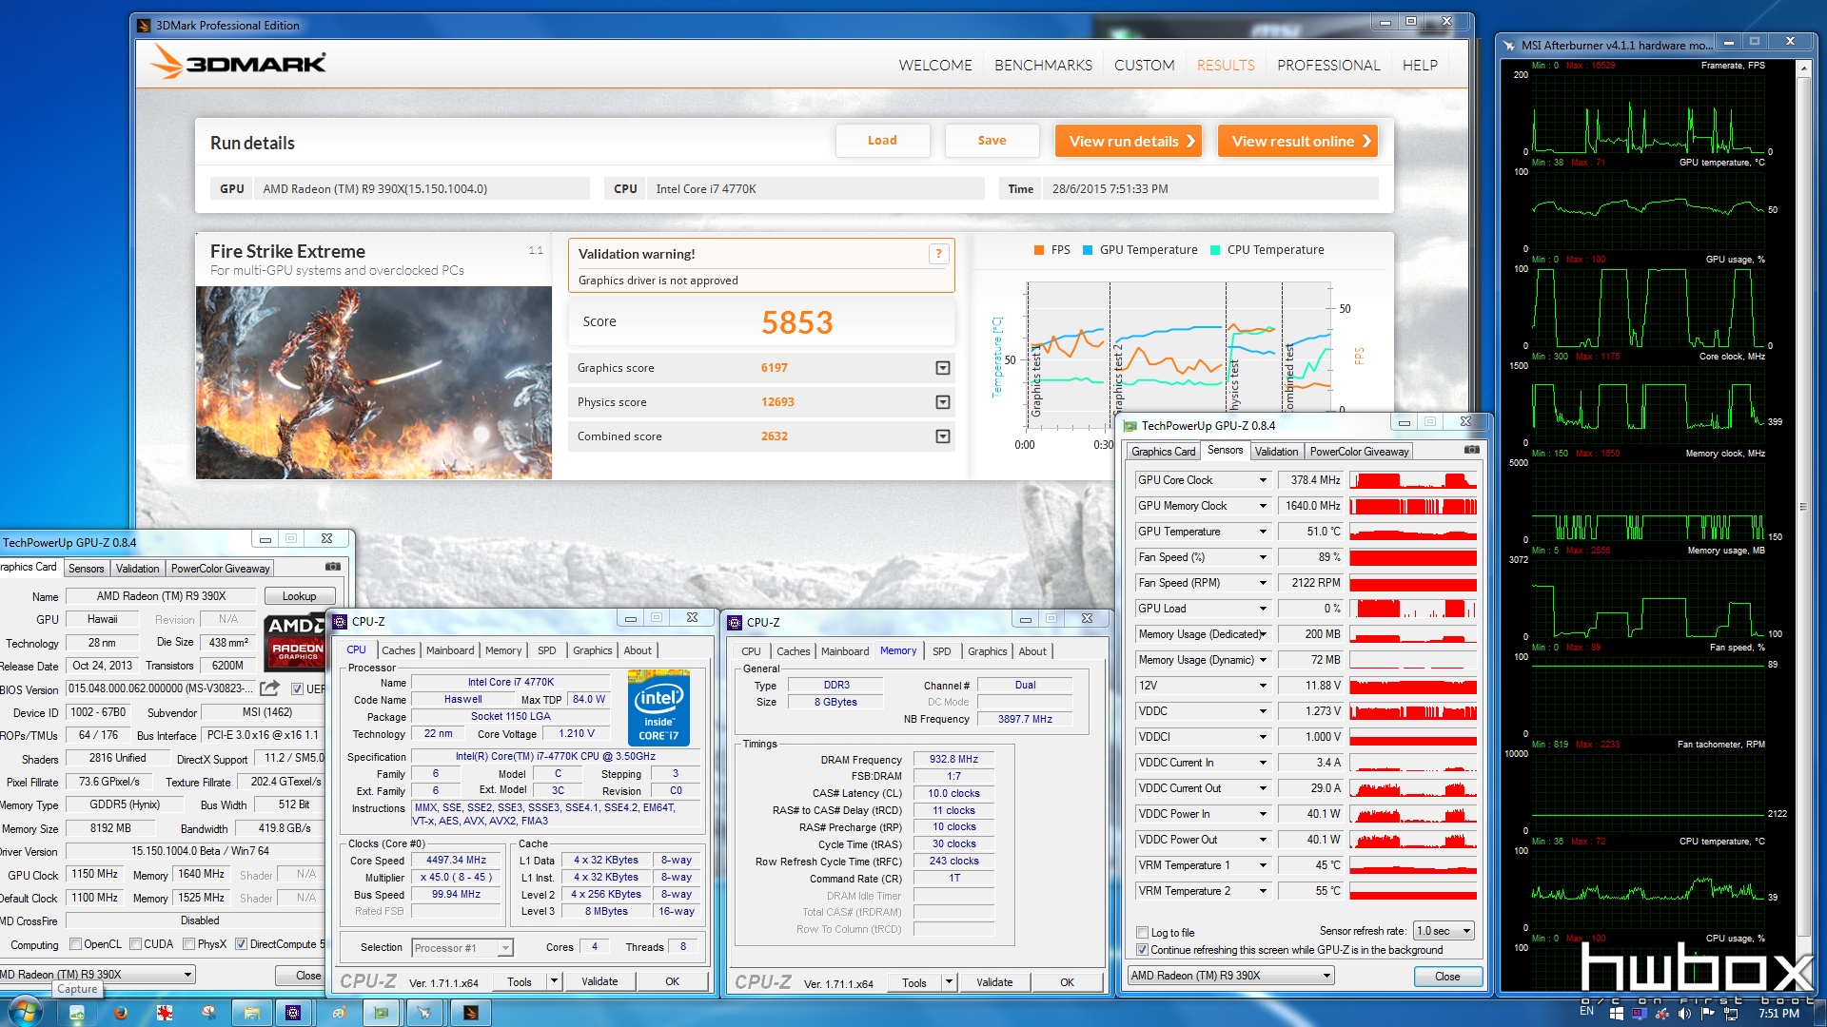Screen dimensions: 1827x1027
Task: Switch to CPU-Z via taskbar icon
Action: (x=293, y=1013)
